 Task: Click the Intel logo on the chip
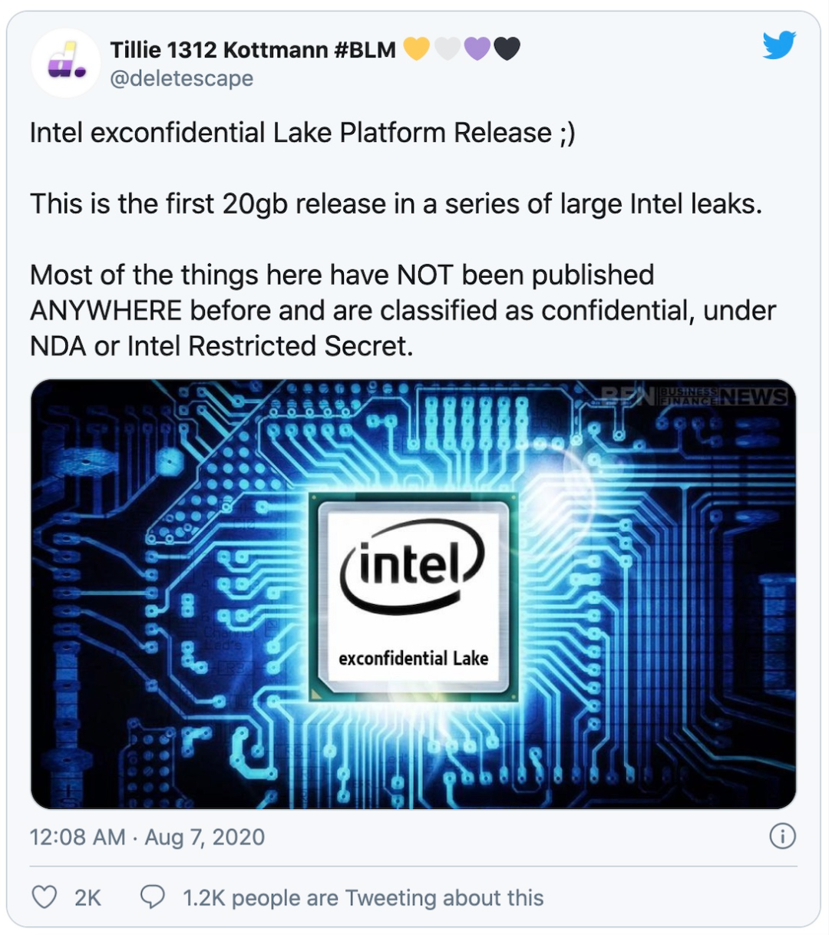click(413, 572)
